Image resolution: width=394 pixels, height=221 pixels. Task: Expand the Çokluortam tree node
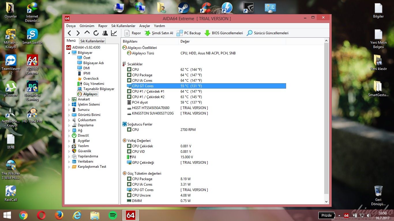pyautogui.click(x=69, y=120)
